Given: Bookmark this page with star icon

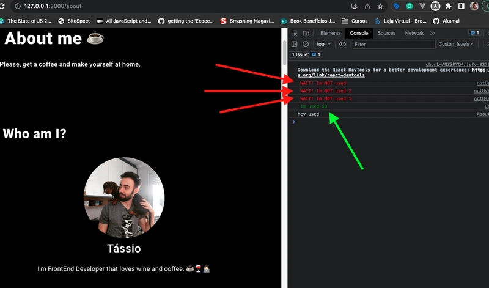Looking at the screenshot, I should coord(381,6).
